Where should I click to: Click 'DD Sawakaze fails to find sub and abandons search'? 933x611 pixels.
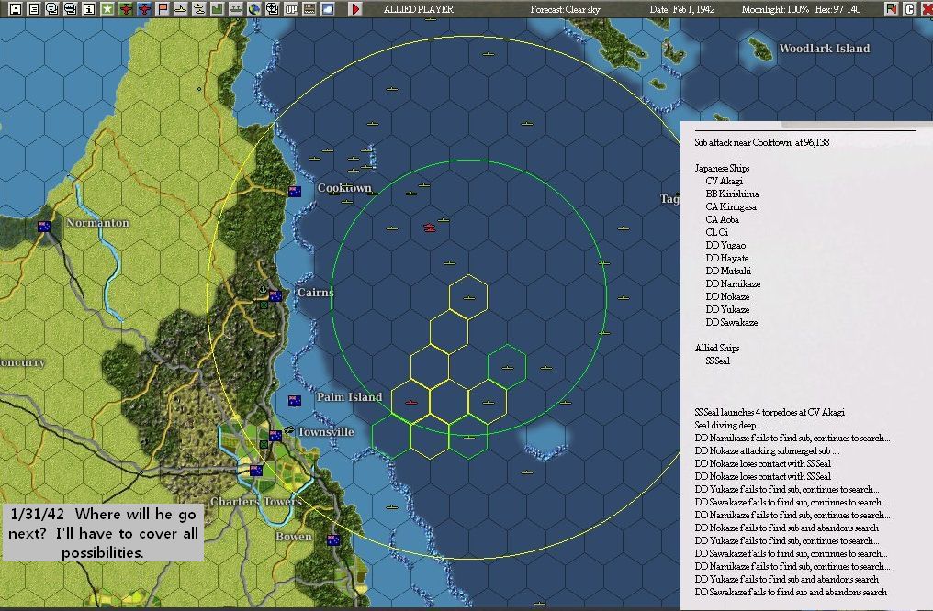pos(791,593)
